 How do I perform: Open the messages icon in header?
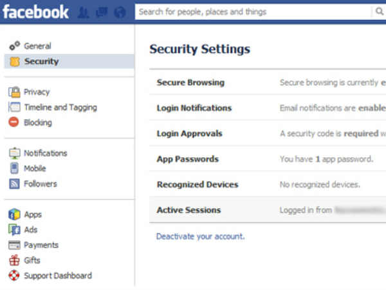[x=102, y=12]
